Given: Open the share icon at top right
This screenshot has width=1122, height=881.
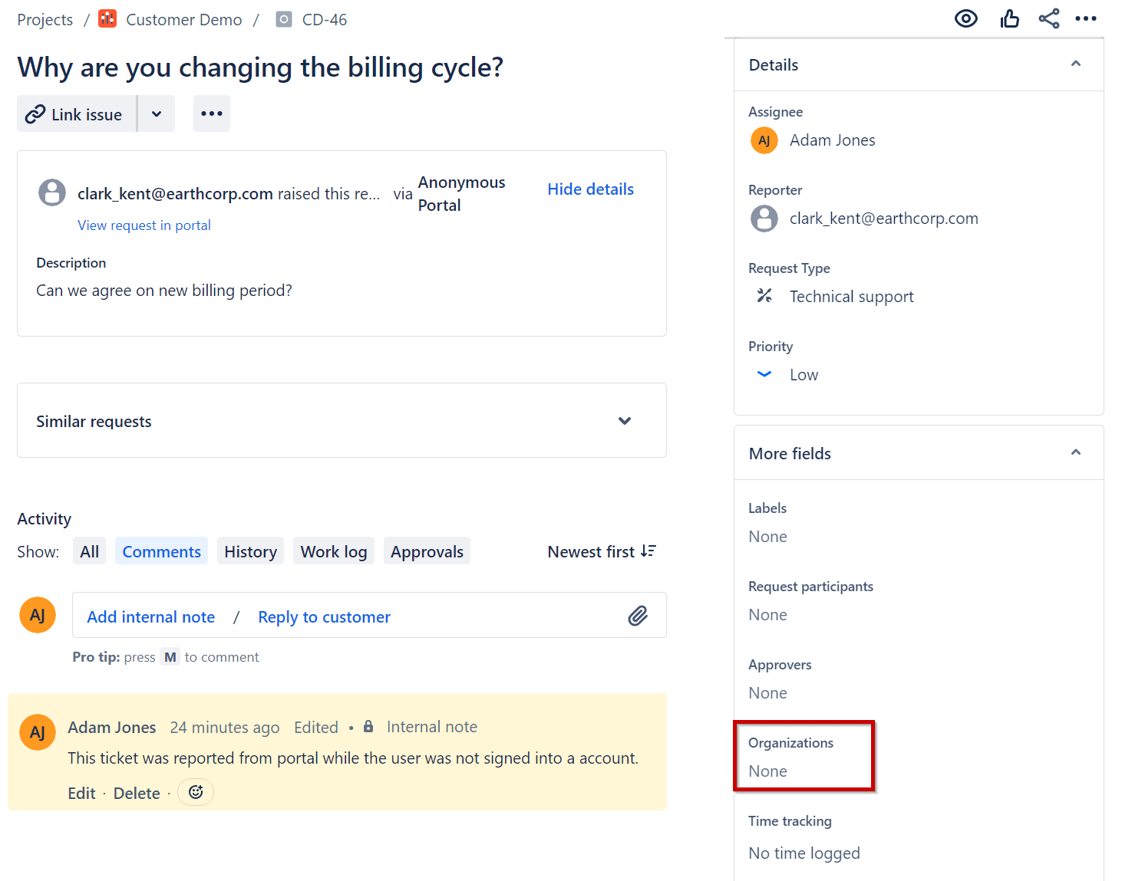Looking at the screenshot, I should (1049, 18).
